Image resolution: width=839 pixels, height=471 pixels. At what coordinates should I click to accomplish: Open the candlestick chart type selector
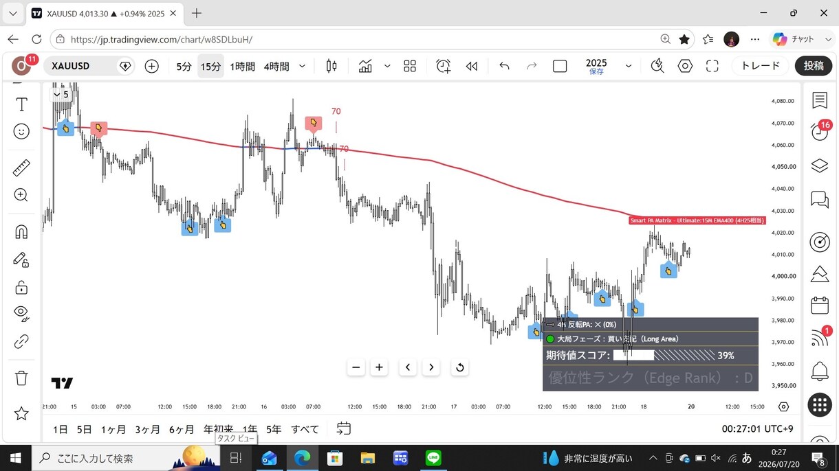[x=331, y=66]
